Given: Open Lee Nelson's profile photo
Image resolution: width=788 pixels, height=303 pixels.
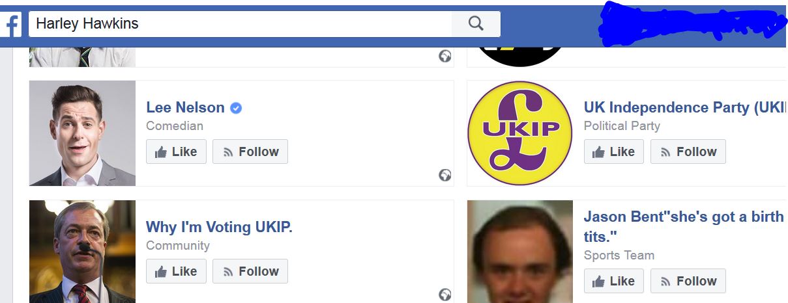Looking at the screenshot, I should (x=82, y=133).
